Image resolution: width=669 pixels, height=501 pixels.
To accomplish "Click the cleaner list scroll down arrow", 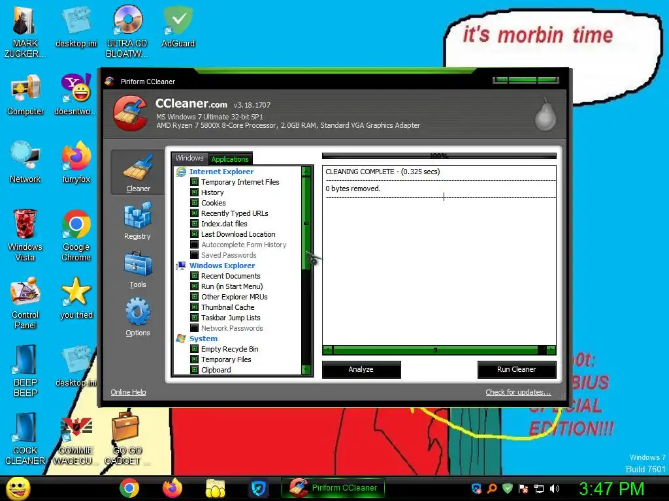I will click(x=306, y=369).
